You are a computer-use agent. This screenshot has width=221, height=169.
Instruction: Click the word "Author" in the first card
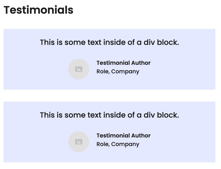click(141, 63)
